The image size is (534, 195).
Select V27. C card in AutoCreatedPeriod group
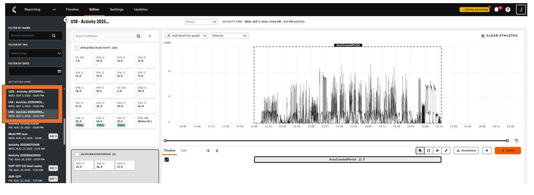pyautogui.click(x=125, y=165)
